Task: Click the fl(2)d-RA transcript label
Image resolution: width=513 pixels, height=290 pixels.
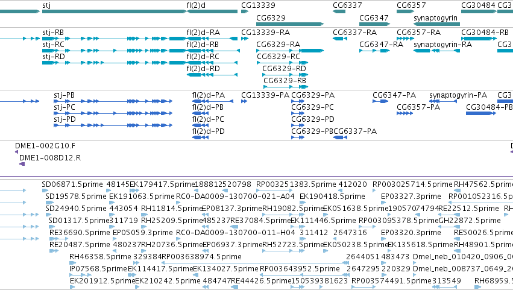Action: tap(203, 33)
